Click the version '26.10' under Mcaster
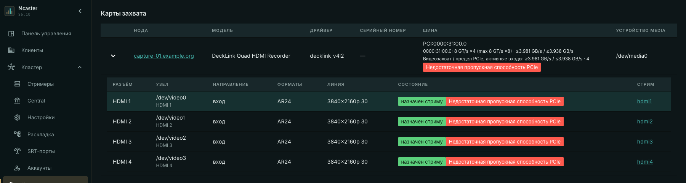686x183 pixels. (24, 14)
